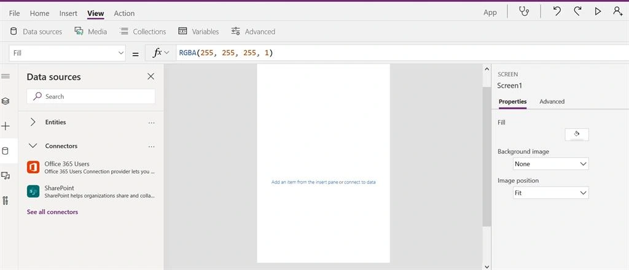Open the Media icon in left rail

click(5, 176)
